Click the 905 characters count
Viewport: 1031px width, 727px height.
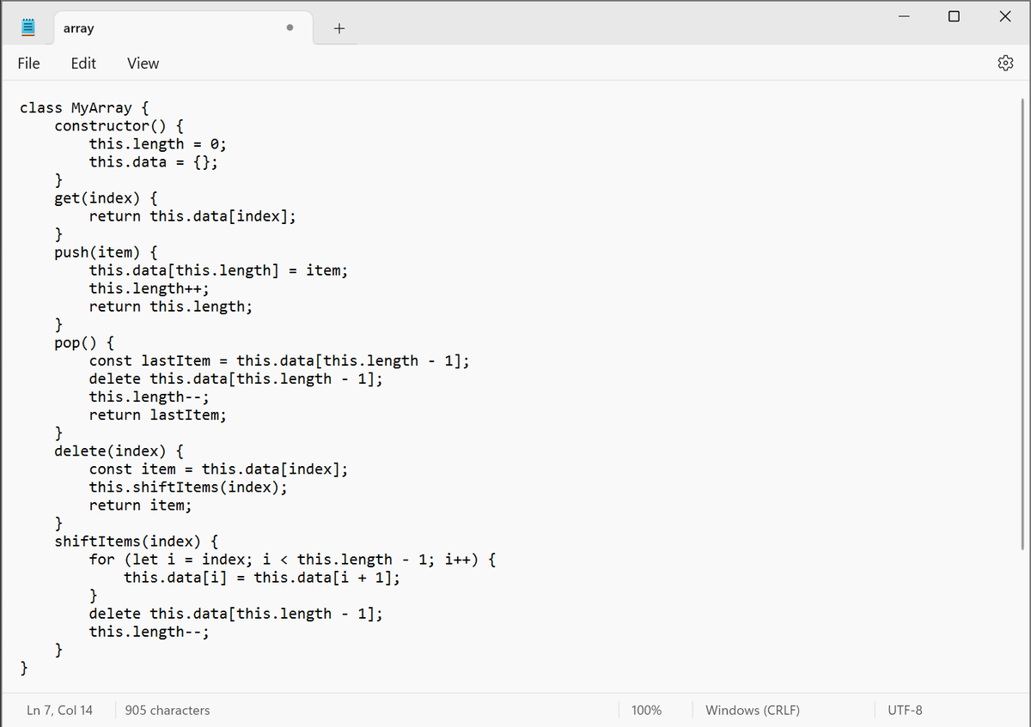pyautogui.click(x=168, y=710)
